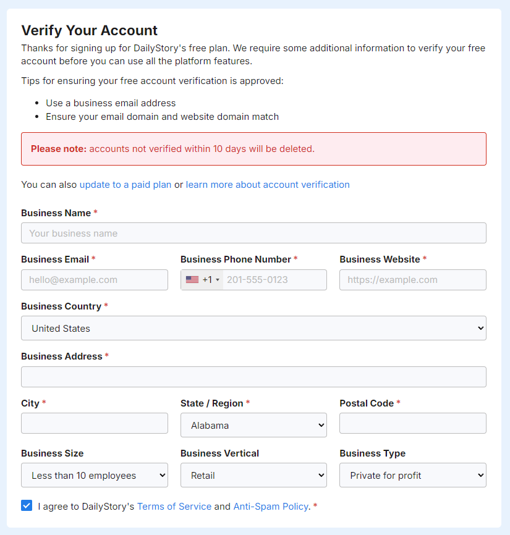Expand the State / Region dropdown showing Alabama
Image resolution: width=510 pixels, height=535 pixels.
253,425
